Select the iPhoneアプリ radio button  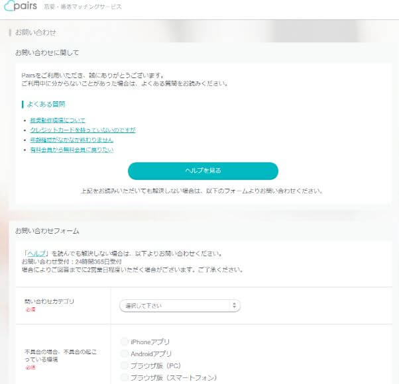pos(124,342)
